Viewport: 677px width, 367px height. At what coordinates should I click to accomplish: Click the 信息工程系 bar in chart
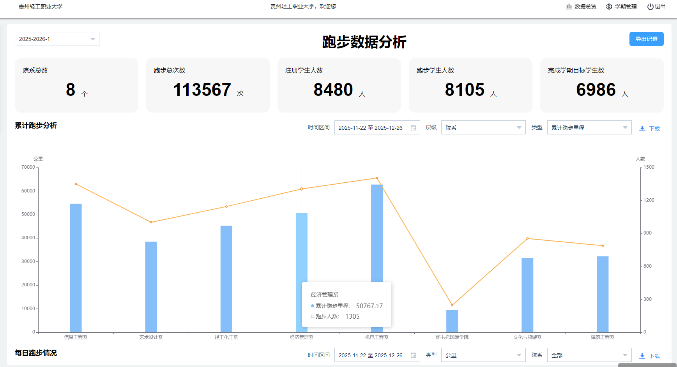76,268
